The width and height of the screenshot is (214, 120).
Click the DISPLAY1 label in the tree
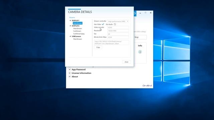tap(76, 21)
